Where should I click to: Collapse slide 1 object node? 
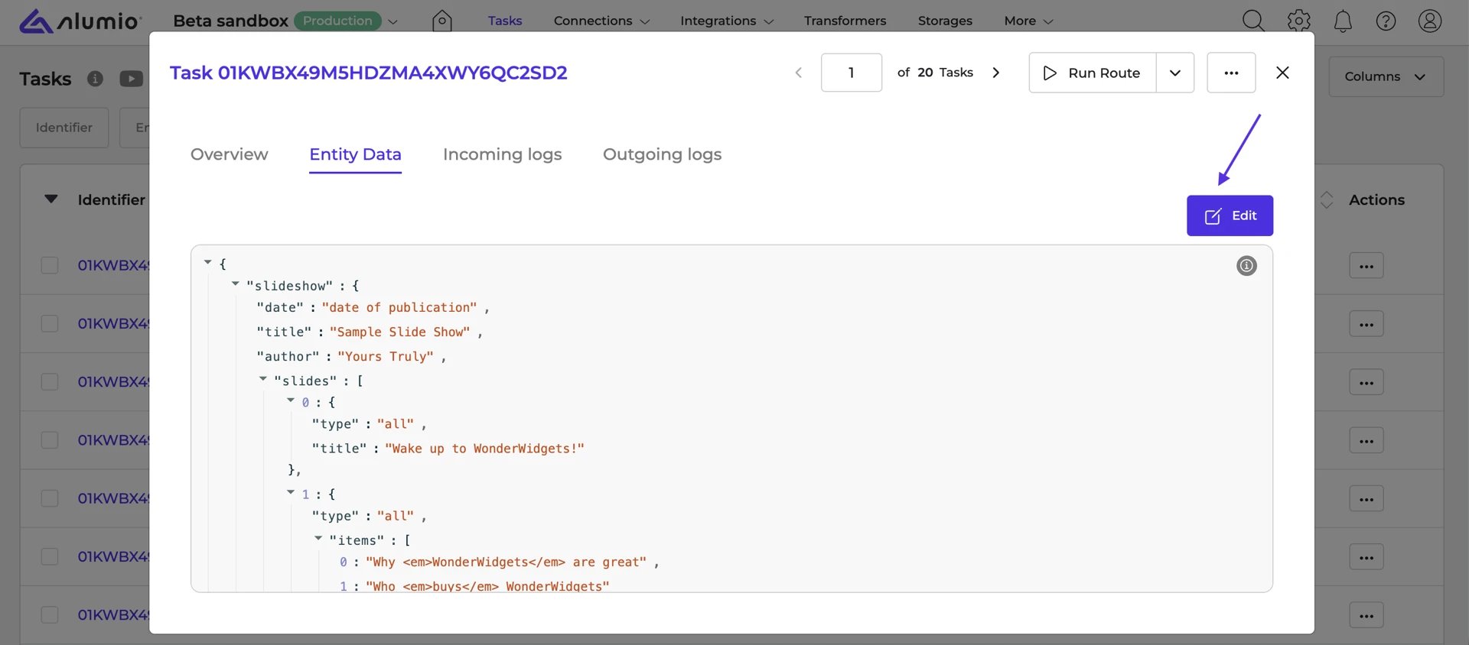click(291, 492)
